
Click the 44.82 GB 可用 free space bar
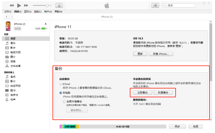[x=123, y=127]
